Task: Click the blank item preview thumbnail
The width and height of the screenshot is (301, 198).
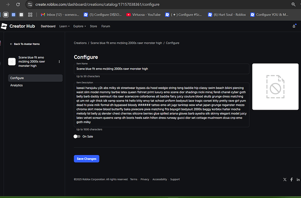Action: [x=275, y=87]
